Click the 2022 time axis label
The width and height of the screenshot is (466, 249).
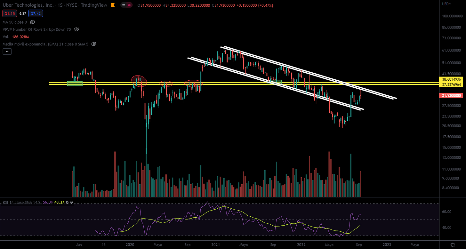point(301,245)
